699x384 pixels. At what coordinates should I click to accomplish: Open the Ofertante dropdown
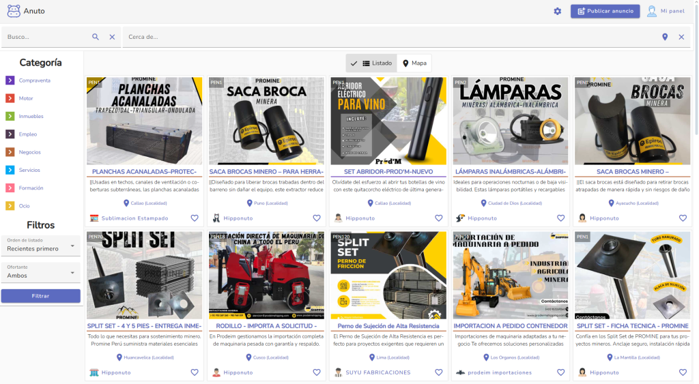pos(40,272)
